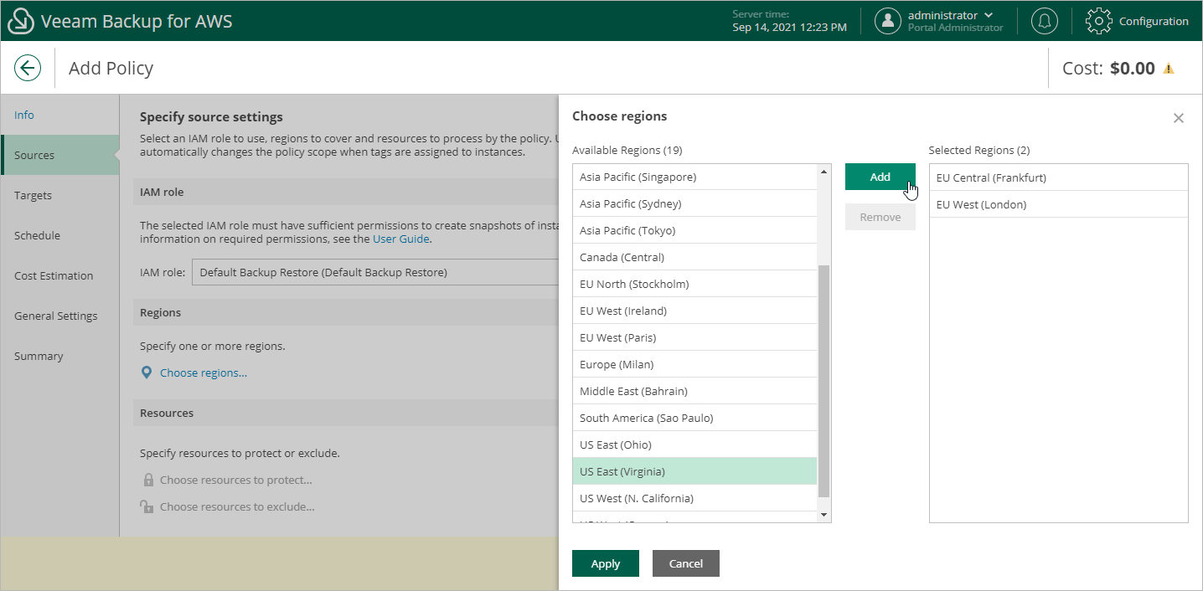
Task: Open the notifications bell
Action: pos(1044,21)
